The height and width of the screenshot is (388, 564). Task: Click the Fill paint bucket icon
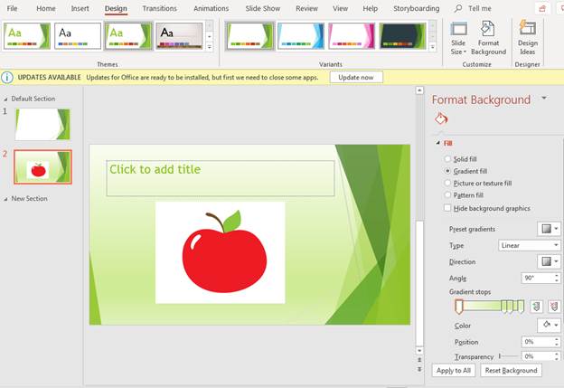point(441,118)
